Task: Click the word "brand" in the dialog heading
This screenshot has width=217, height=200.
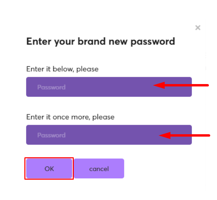Action: coord(89,41)
